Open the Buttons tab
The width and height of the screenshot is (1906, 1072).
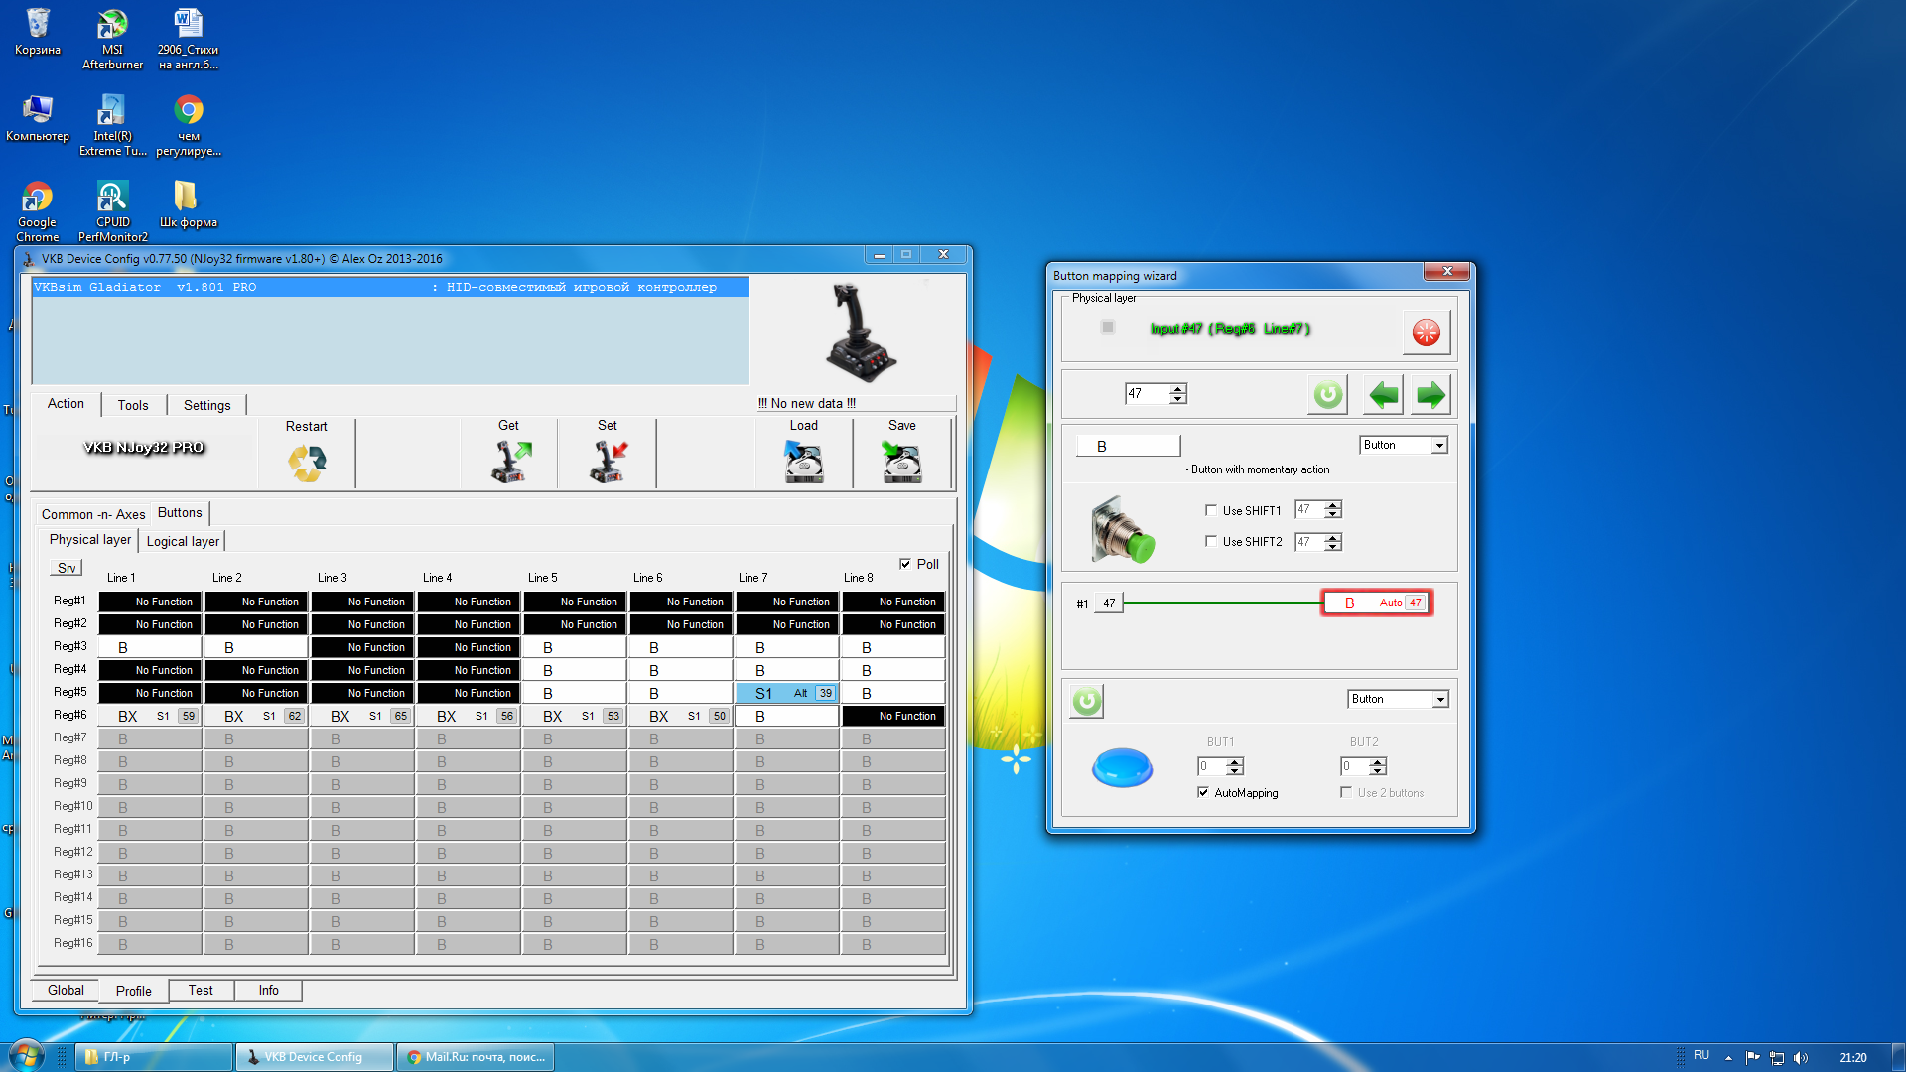click(x=180, y=512)
